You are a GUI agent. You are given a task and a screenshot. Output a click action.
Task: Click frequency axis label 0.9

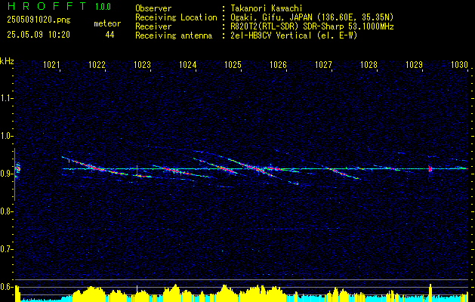click(6, 174)
